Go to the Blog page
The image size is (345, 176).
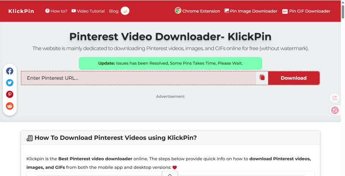click(x=114, y=11)
